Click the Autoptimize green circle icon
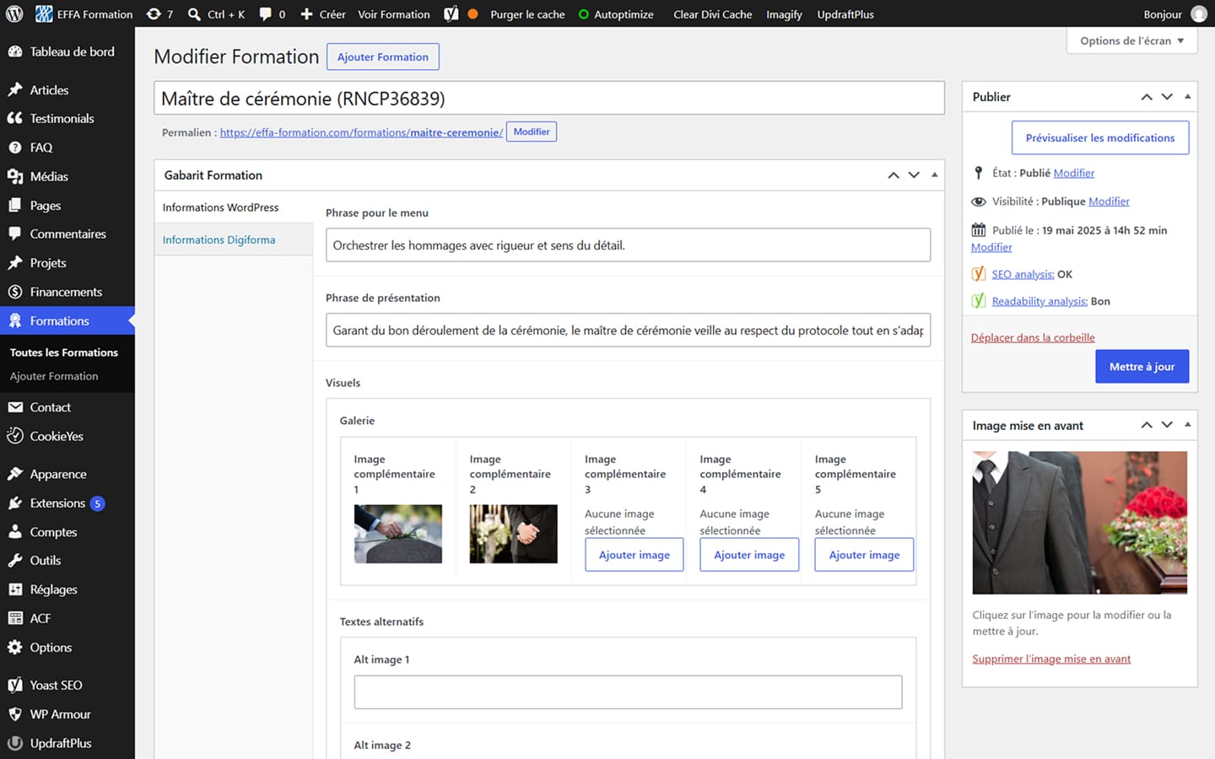The image size is (1215, 759). (584, 14)
